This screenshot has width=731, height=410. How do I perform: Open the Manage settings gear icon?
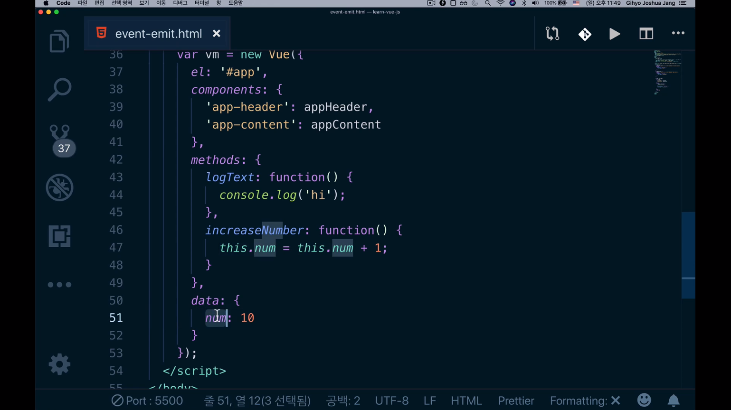[x=59, y=364]
